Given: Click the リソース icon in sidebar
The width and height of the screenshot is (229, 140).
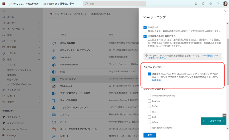Looking at the screenshot, I should 4,41.
